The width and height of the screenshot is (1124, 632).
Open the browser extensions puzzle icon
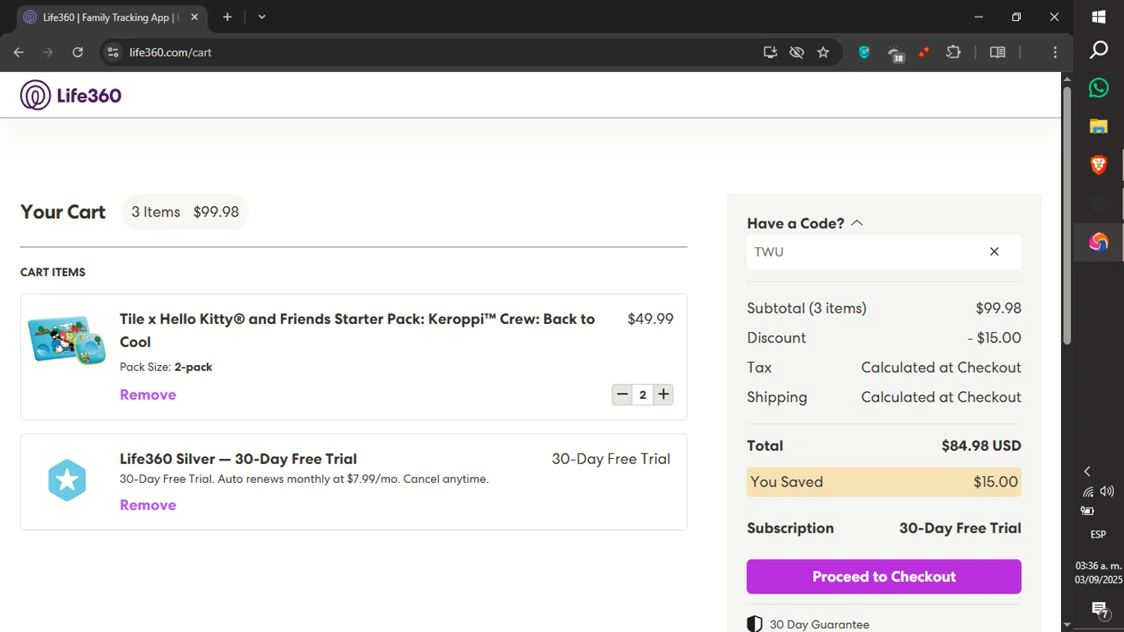coord(953,52)
